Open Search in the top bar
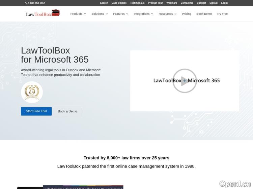 point(104,3)
